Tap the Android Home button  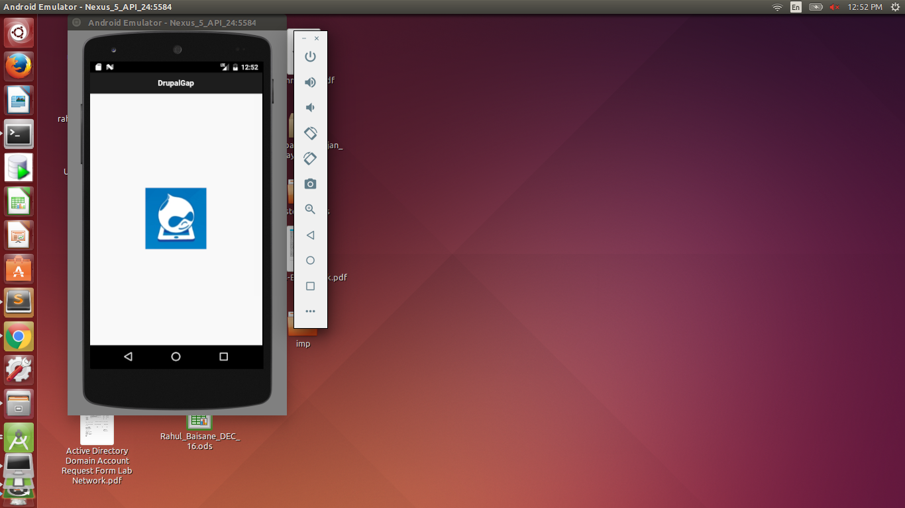coord(176,357)
